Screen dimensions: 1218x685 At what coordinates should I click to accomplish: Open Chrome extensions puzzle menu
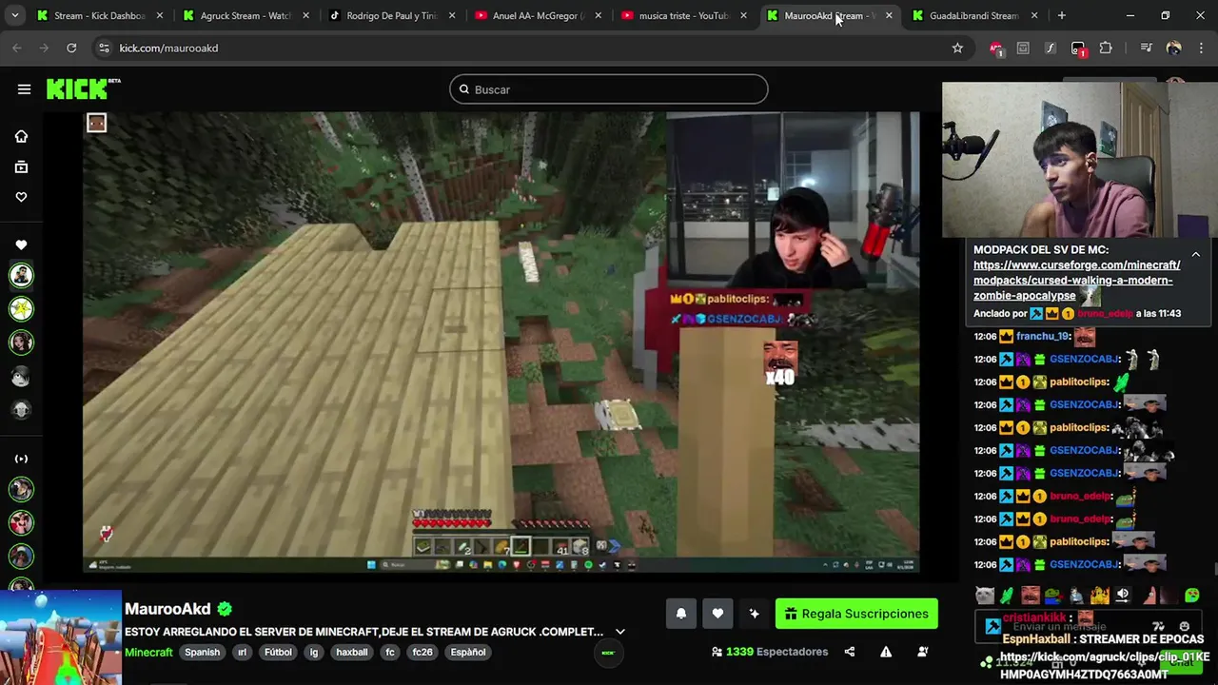click(x=1106, y=49)
